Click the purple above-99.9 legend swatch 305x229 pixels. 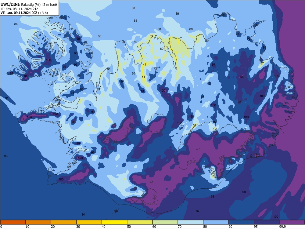(292, 222)
